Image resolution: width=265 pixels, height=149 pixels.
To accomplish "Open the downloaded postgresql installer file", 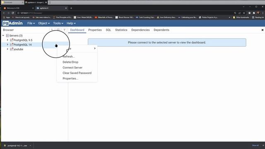I will tap(16, 145).
